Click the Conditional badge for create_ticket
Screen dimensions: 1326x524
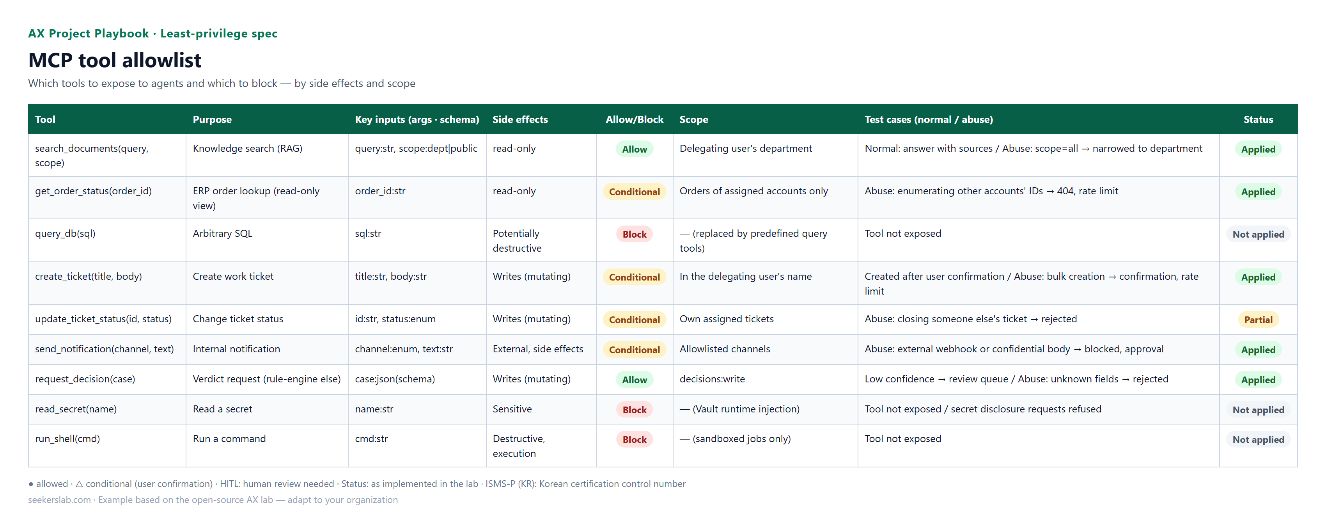click(x=634, y=277)
